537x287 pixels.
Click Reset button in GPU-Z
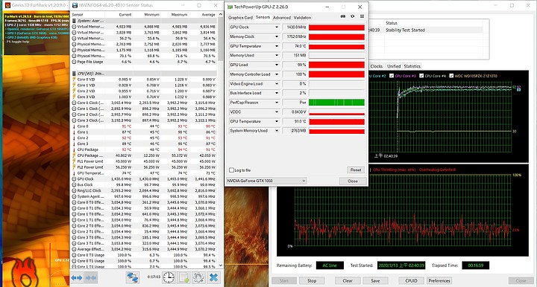coord(356,170)
